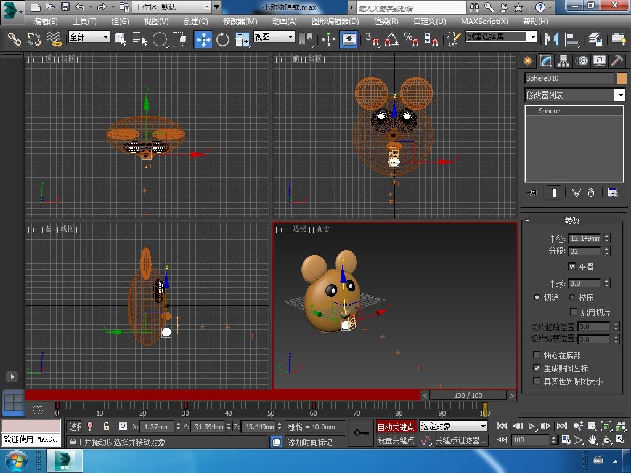
Task: Select the Move tool in main toolbar
Action: (x=203, y=39)
